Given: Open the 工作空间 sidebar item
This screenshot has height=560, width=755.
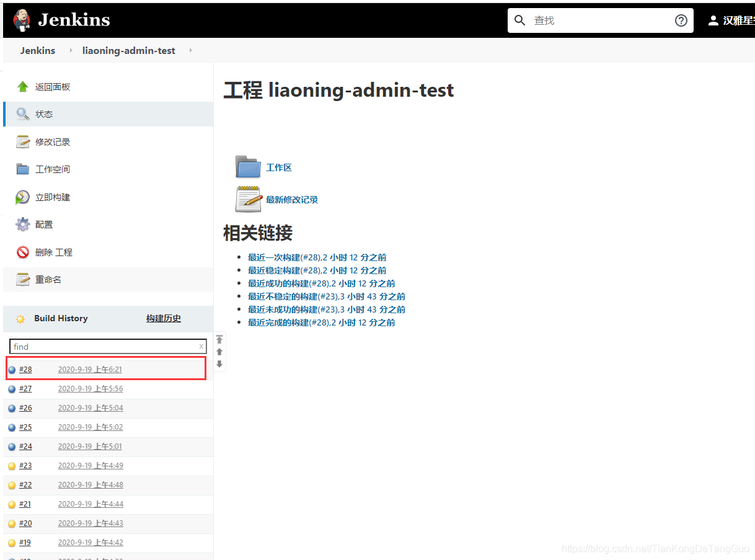Looking at the screenshot, I should (53, 169).
